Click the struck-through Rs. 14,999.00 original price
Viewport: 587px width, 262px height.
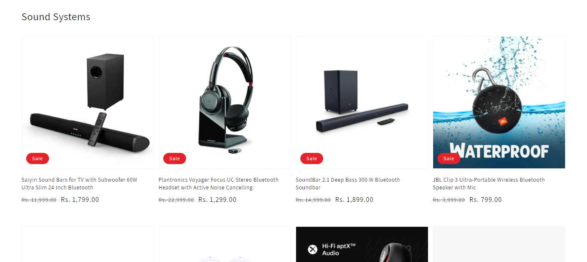click(x=313, y=200)
